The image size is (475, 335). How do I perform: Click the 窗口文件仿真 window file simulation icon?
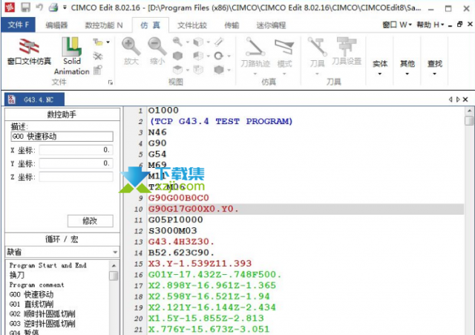(x=29, y=47)
